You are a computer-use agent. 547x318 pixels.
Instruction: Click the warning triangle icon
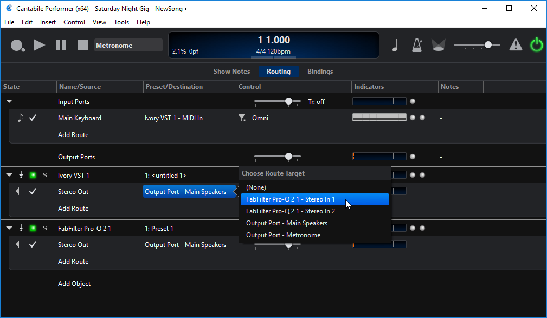[516, 46]
